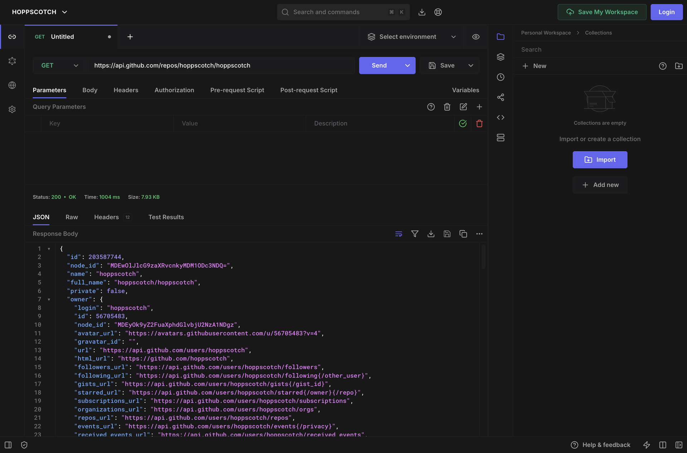Click Save My Workspace button
Image resolution: width=687 pixels, height=453 pixels.
coord(602,12)
